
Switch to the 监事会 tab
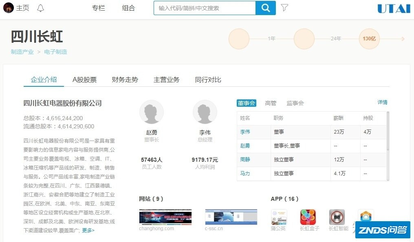(x=295, y=103)
